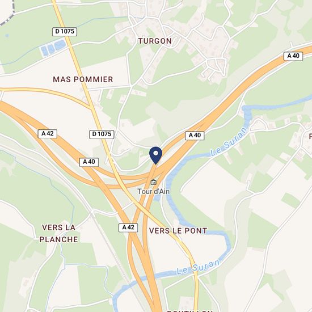312x312 pixels.
Task: Open the Tour d'Ain point of interest label
Action: coord(154,191)
